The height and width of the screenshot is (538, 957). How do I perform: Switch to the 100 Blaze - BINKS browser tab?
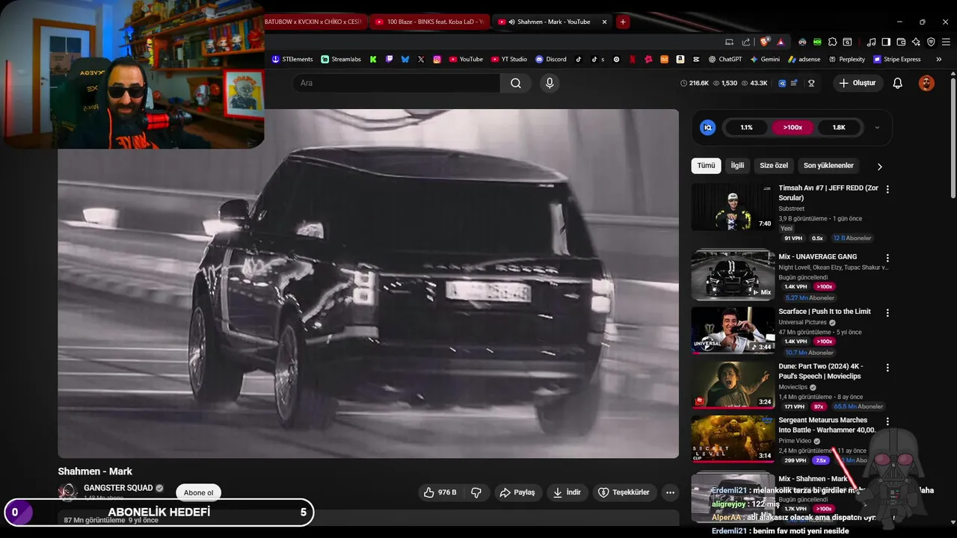click(x=430, y=22)
